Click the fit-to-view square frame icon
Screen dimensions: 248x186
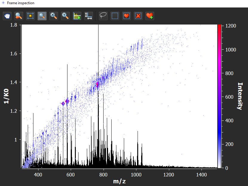[30, 16]
